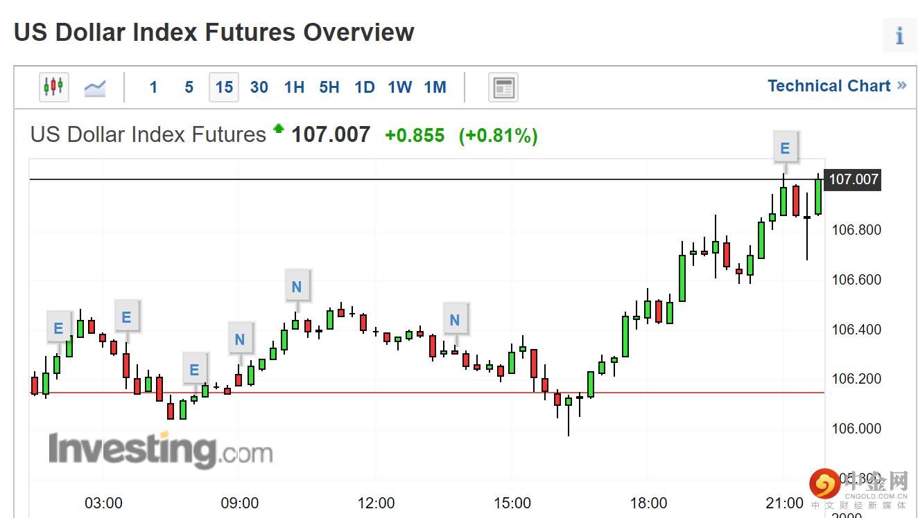Select the 15 minute timeframe
This screenshot has width=918, height=518.
pos(224,87)
